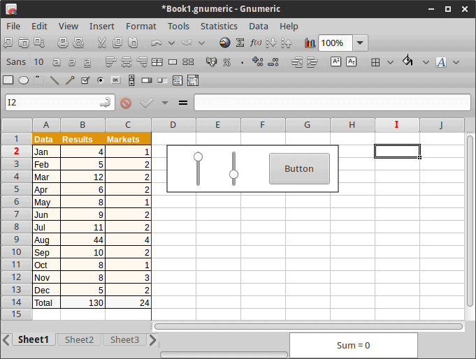Apply Currency format with money icon
The height and width of the screenshot is (359, 476).
pyautogui.click(x=211, y=62)
